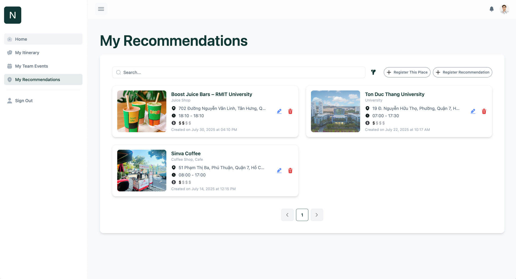Image resolution: width=516 pixels, height=279 pixels.
Task: Click the location pin on Ton Duc Thang card
Action: (x=367, y=108)
